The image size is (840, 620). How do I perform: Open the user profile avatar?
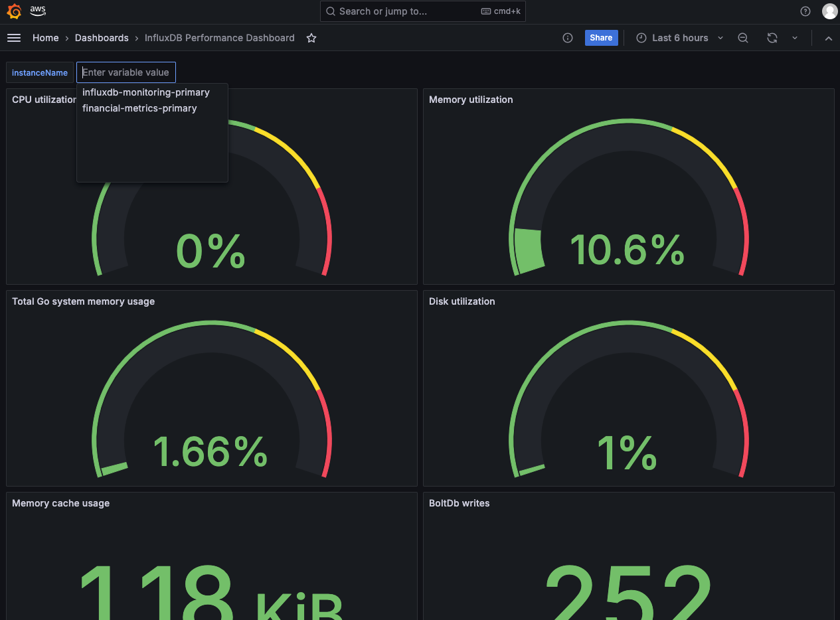point(829,11)
